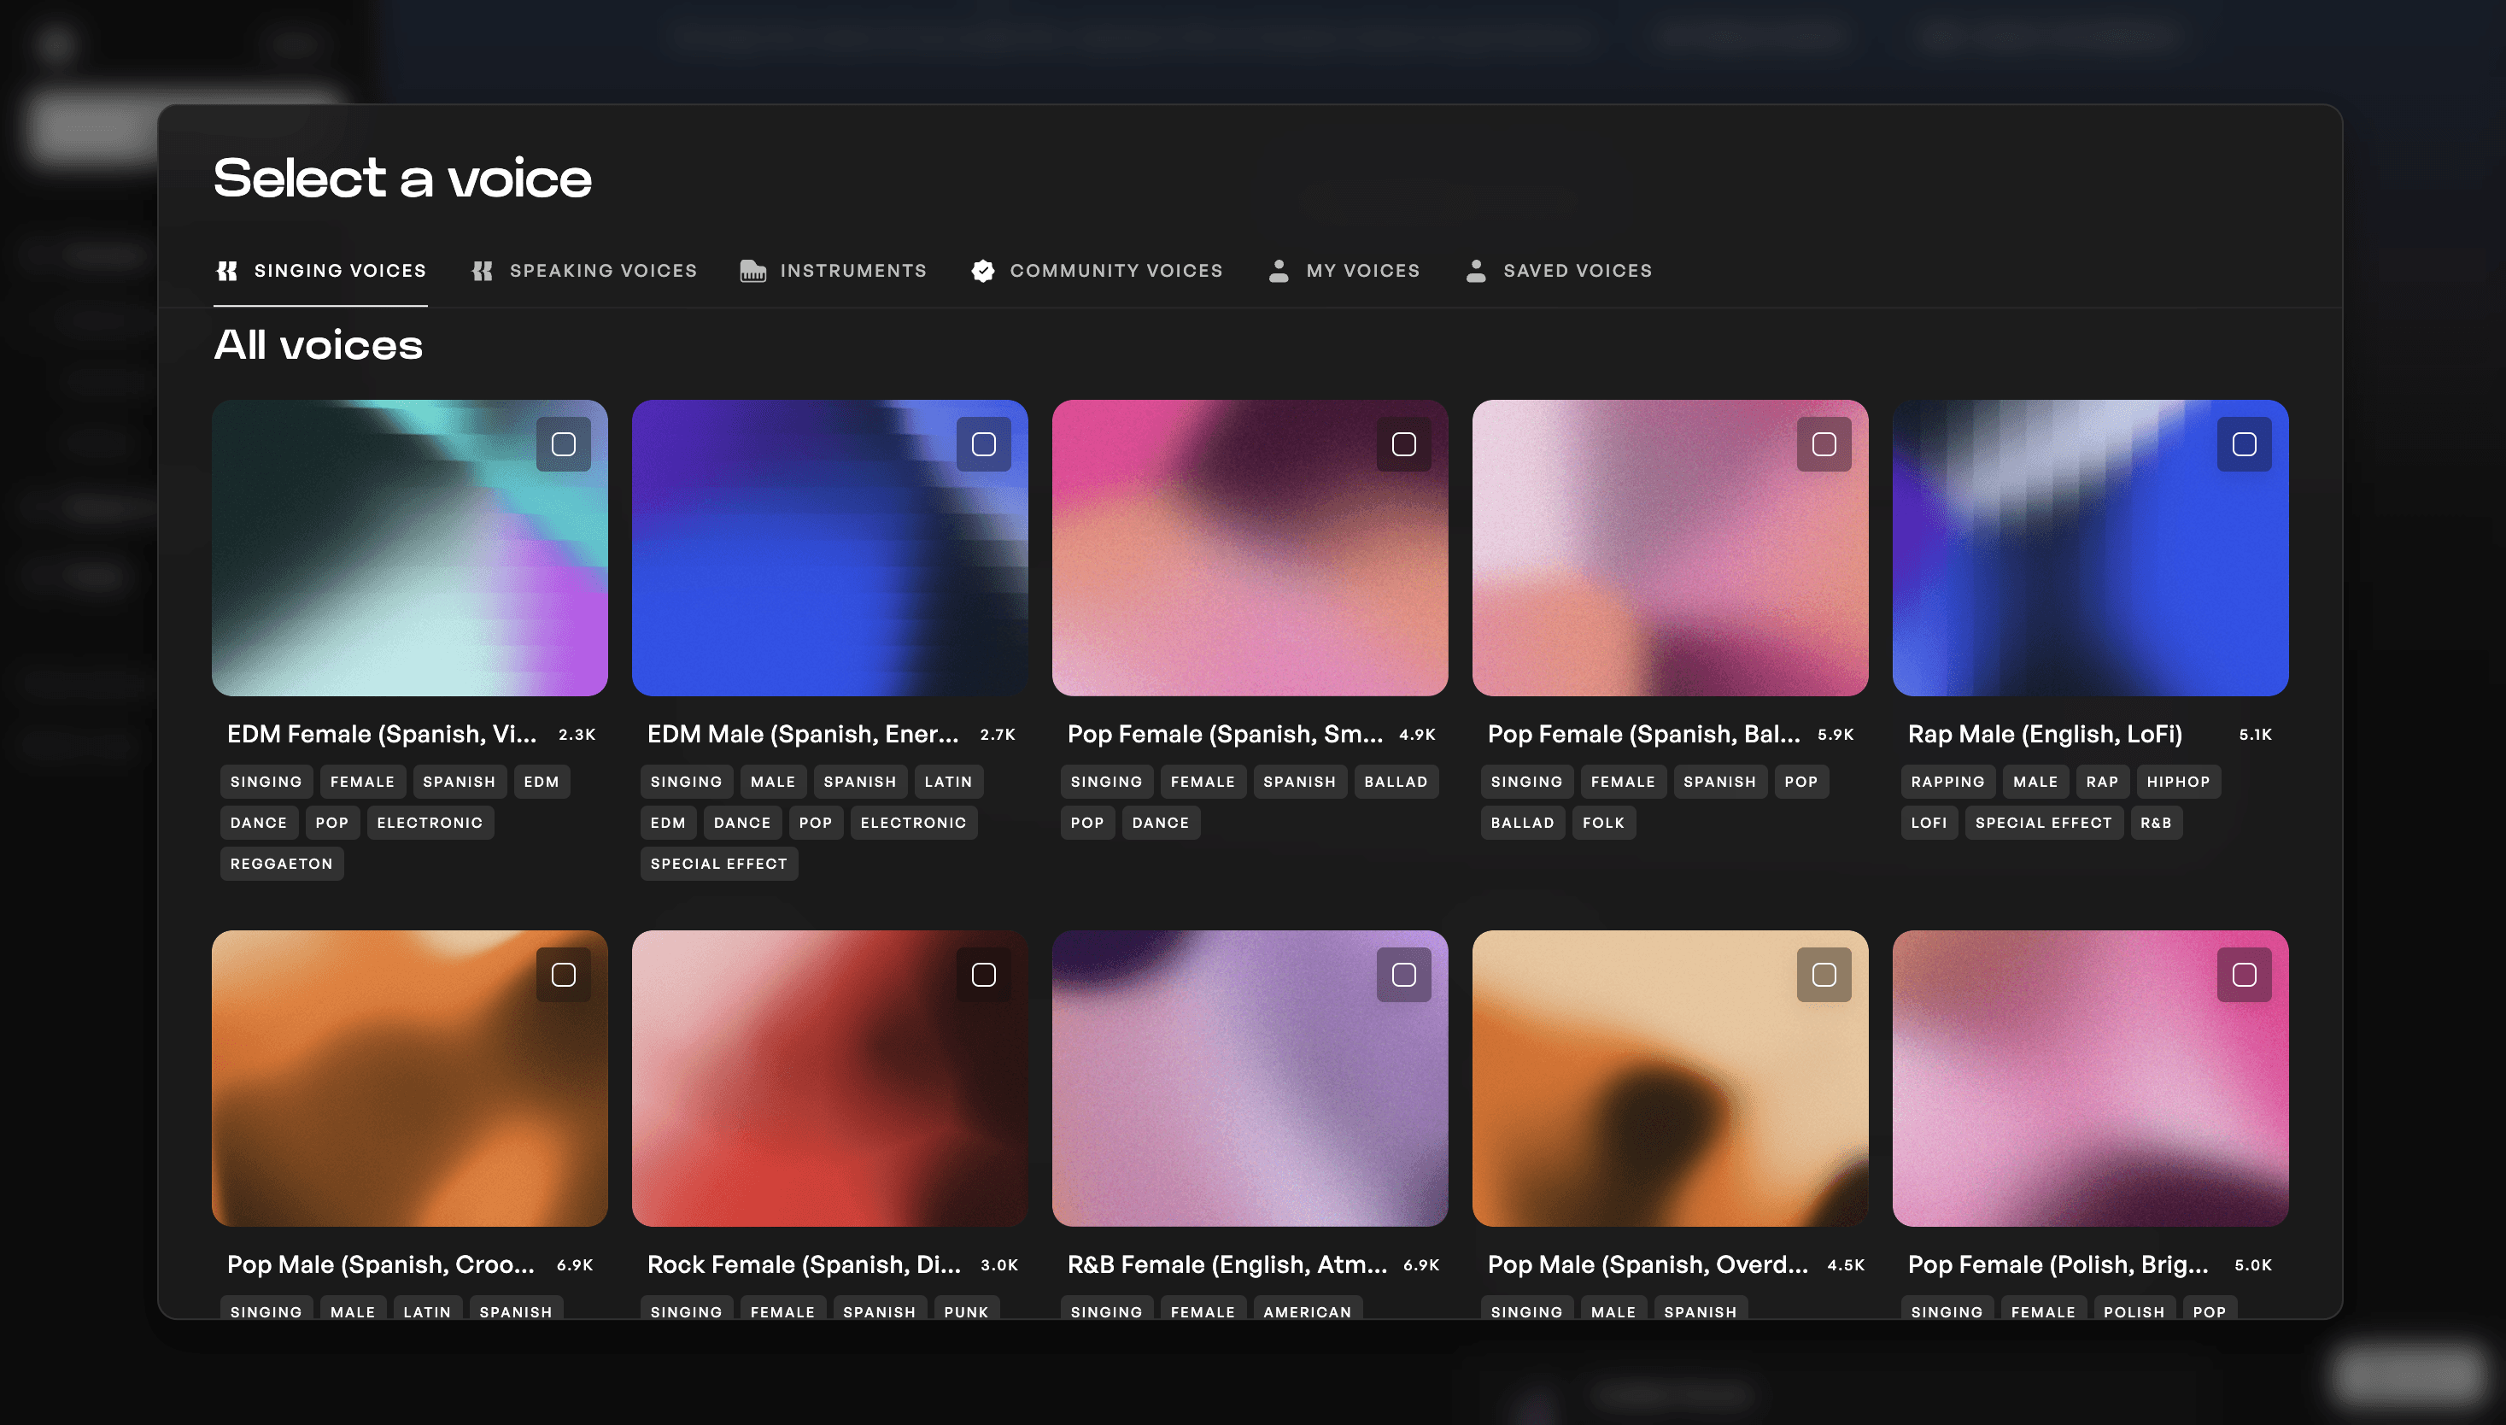Open the EDM Male (Spanish) blue thumbnail
Image resolution: width=2506 pixels, height=1425 pixels.
click(x=830, y=548)
